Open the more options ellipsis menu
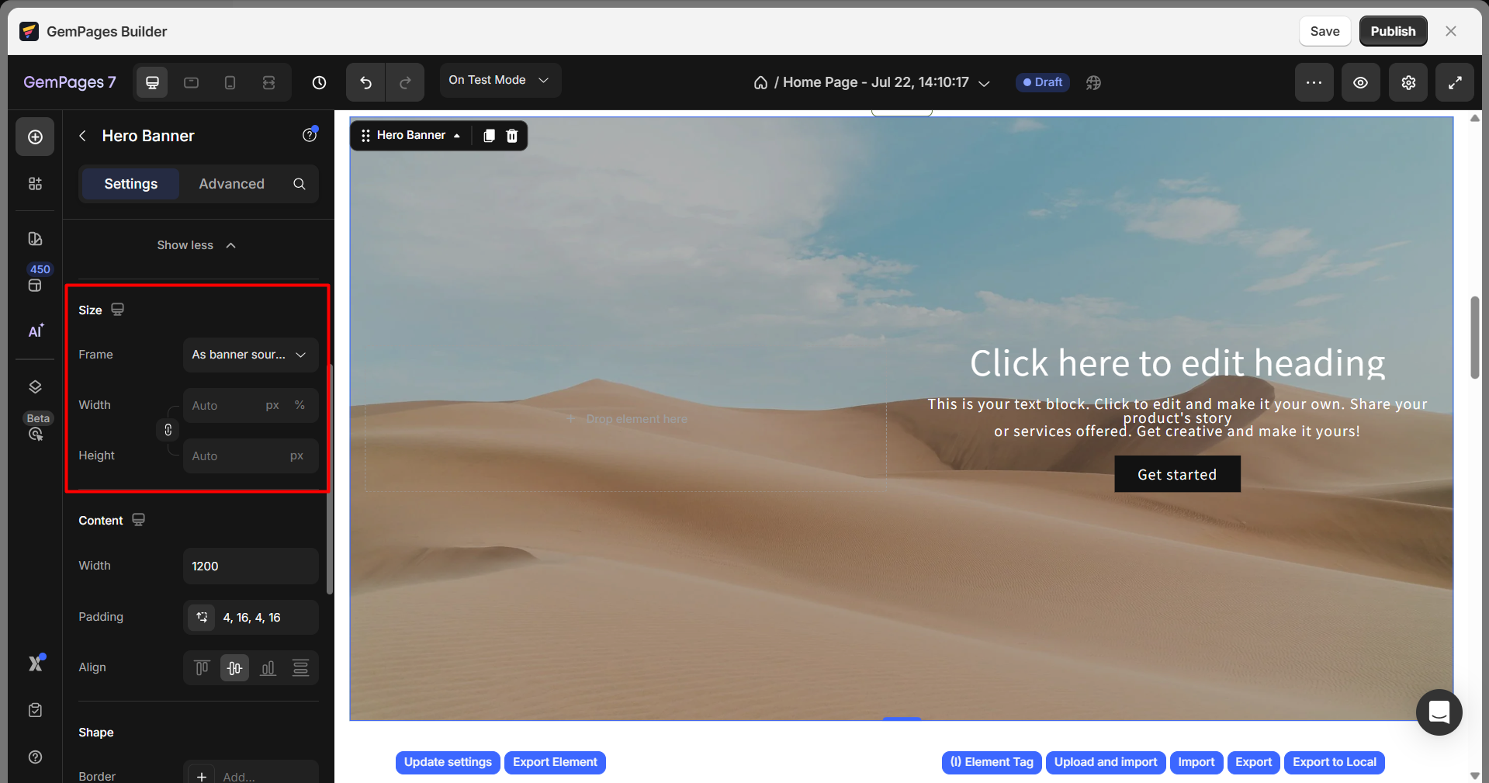Screen dimensions: 1489x783 [x=1314, y=82]
